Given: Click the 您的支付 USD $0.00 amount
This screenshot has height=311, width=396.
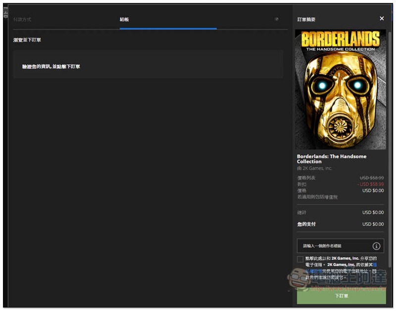Looking at the screenshot, I should point(373,224).
